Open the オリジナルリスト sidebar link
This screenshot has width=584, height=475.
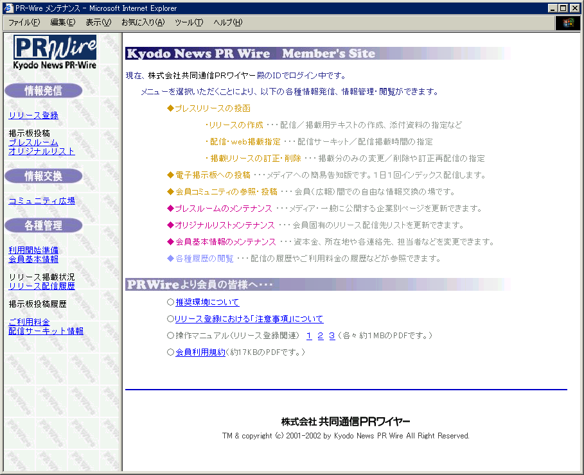point(41,151)
